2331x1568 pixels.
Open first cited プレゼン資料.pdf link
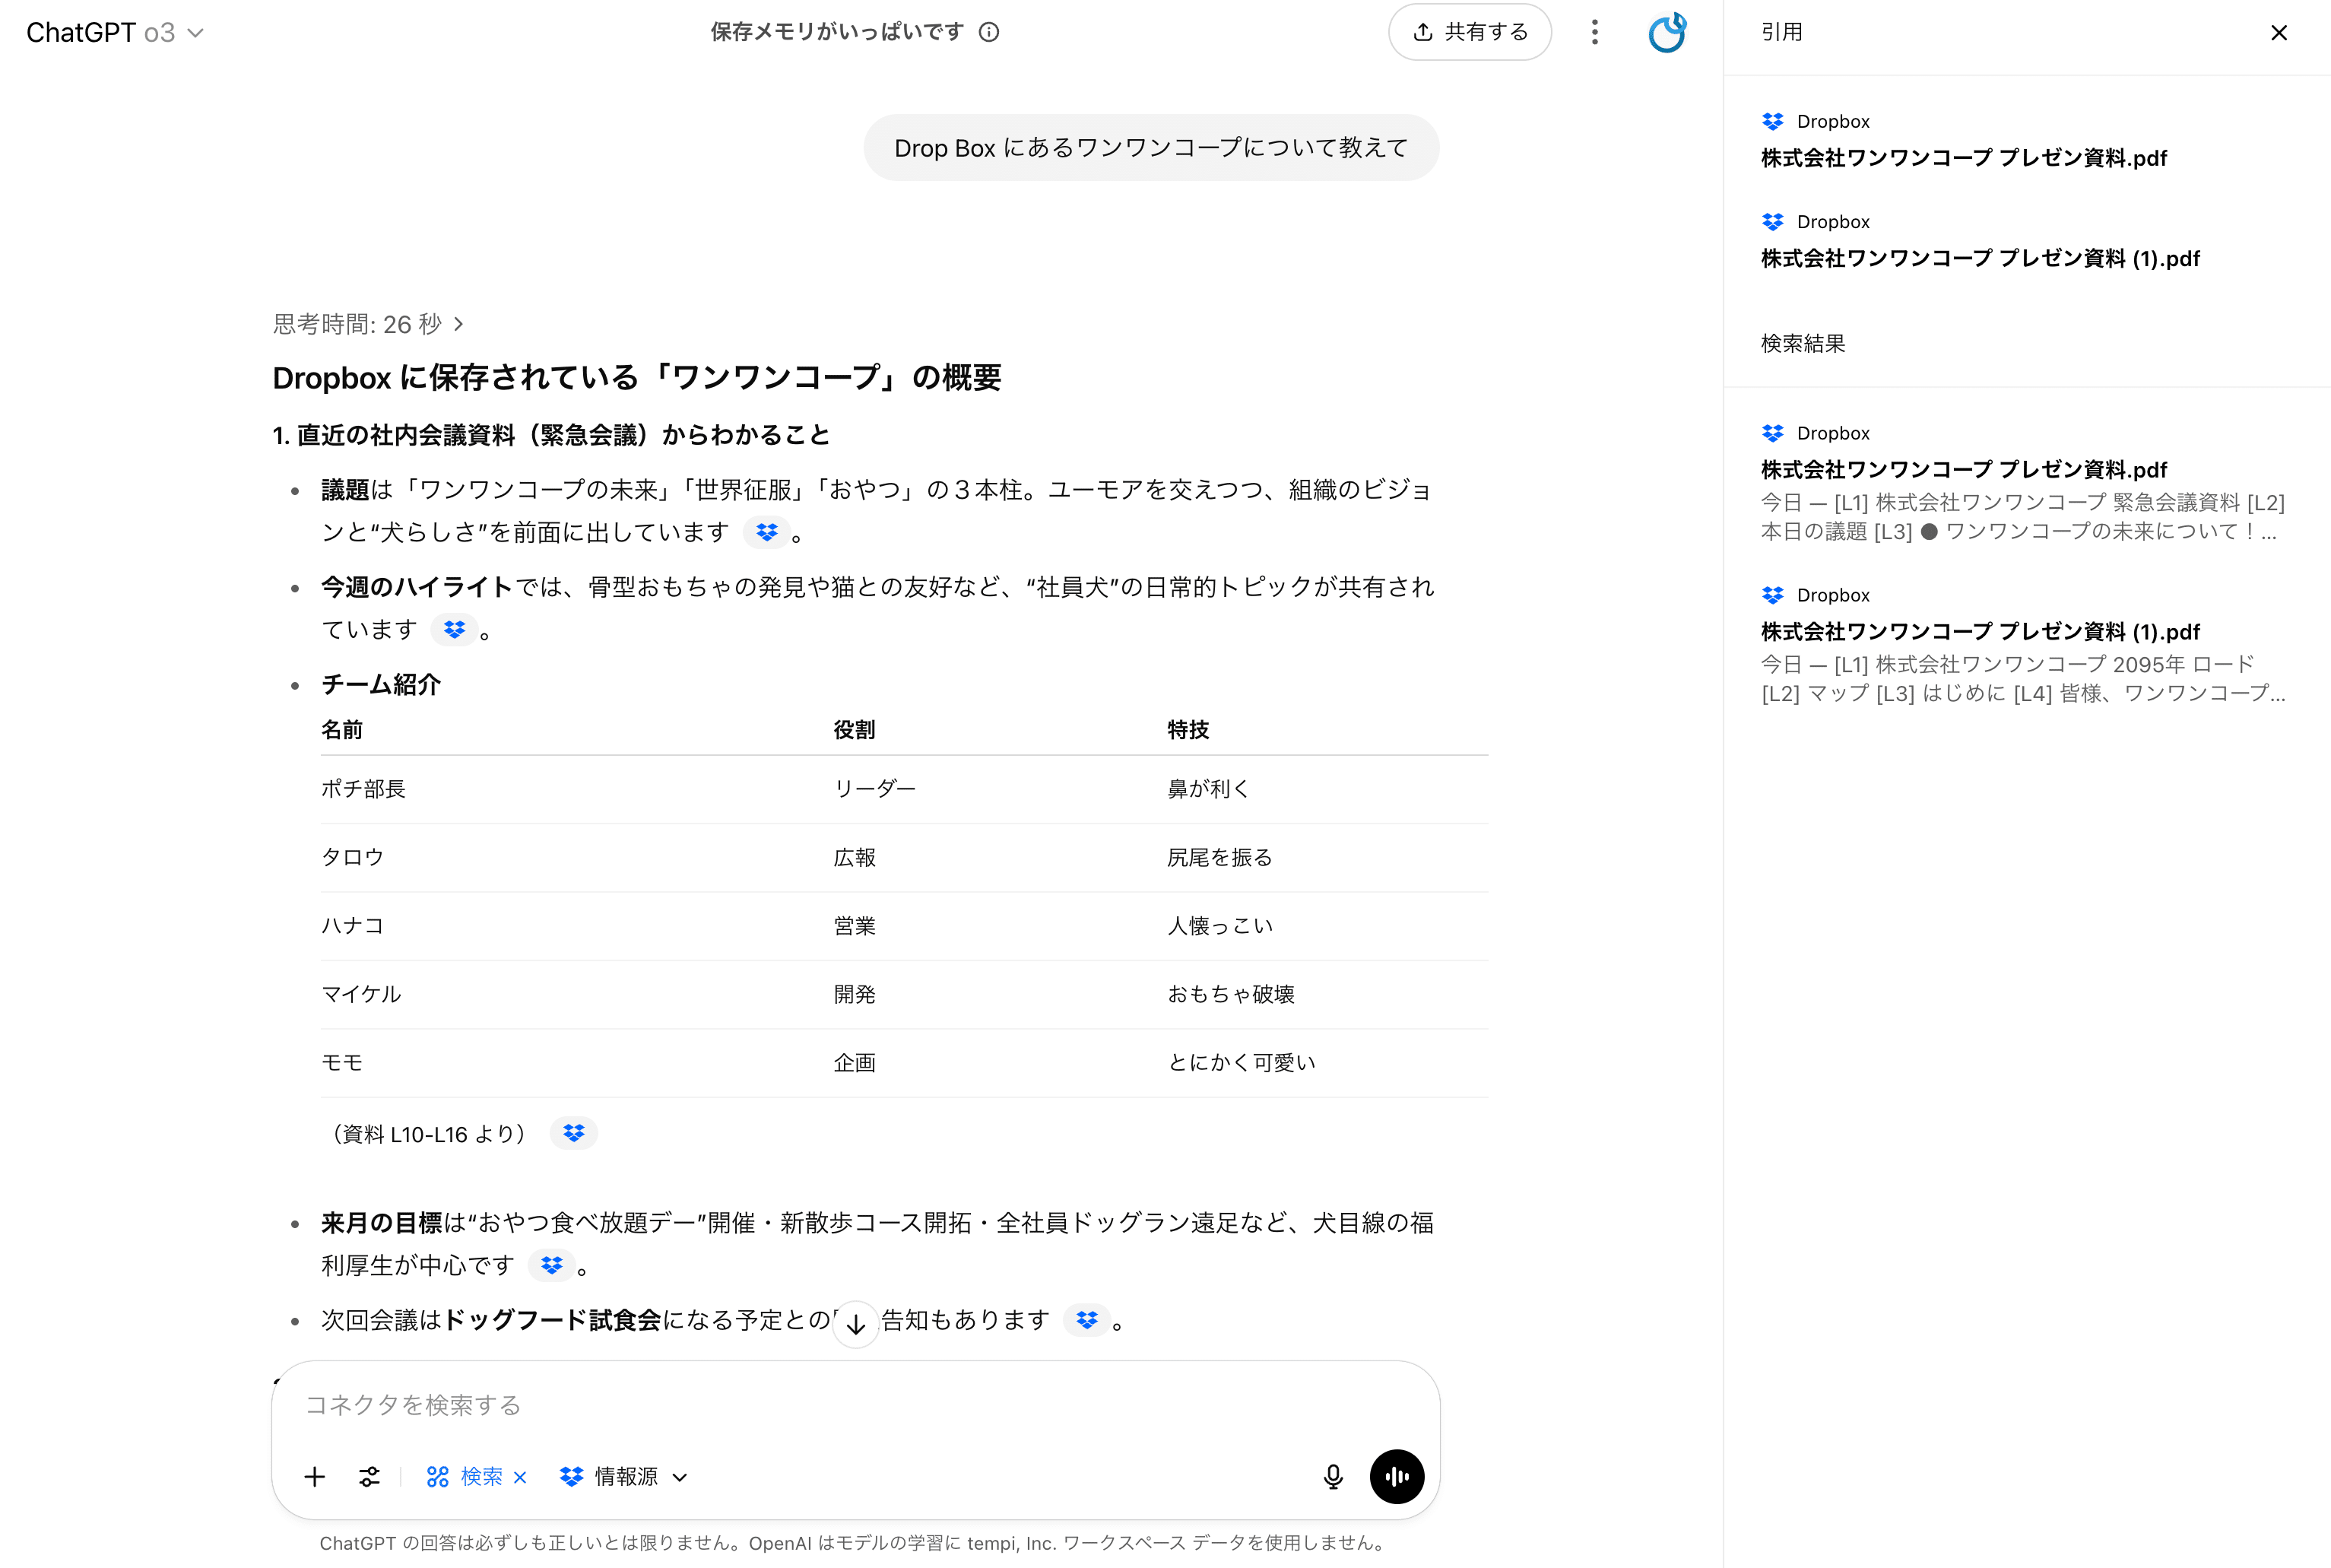point(1963,158)
